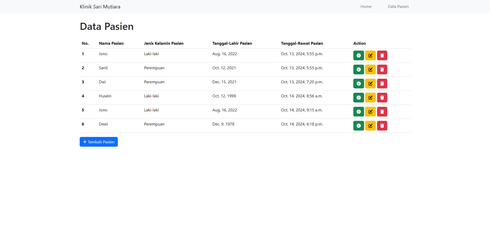This screenshot has height=233, width=490.
Task: Click the Tanggal-Rawat Pasien column header
Action: click(302, 43)
